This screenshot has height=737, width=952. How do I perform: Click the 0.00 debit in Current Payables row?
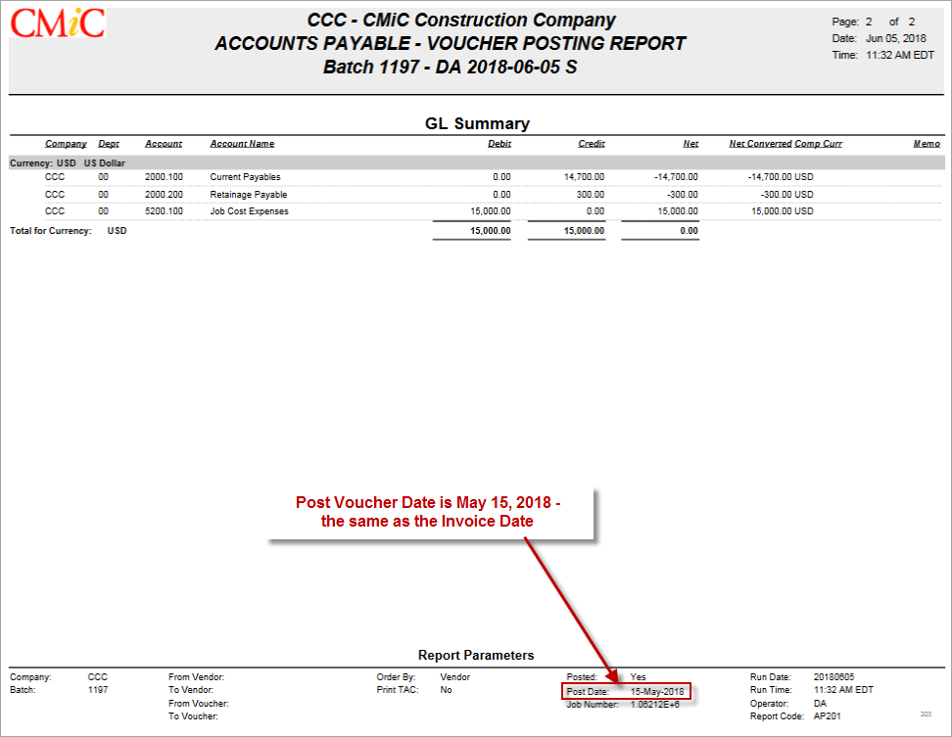pos(501,177)
